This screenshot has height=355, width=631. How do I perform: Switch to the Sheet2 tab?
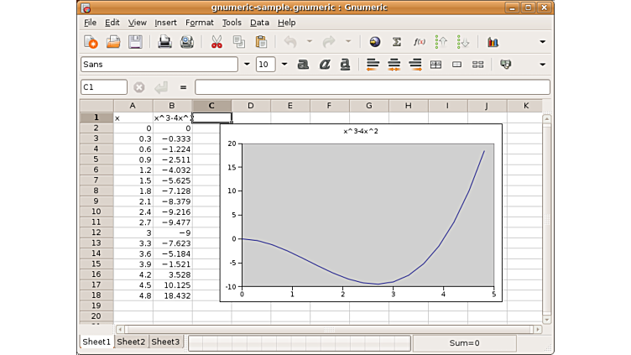tap(130, 342)
